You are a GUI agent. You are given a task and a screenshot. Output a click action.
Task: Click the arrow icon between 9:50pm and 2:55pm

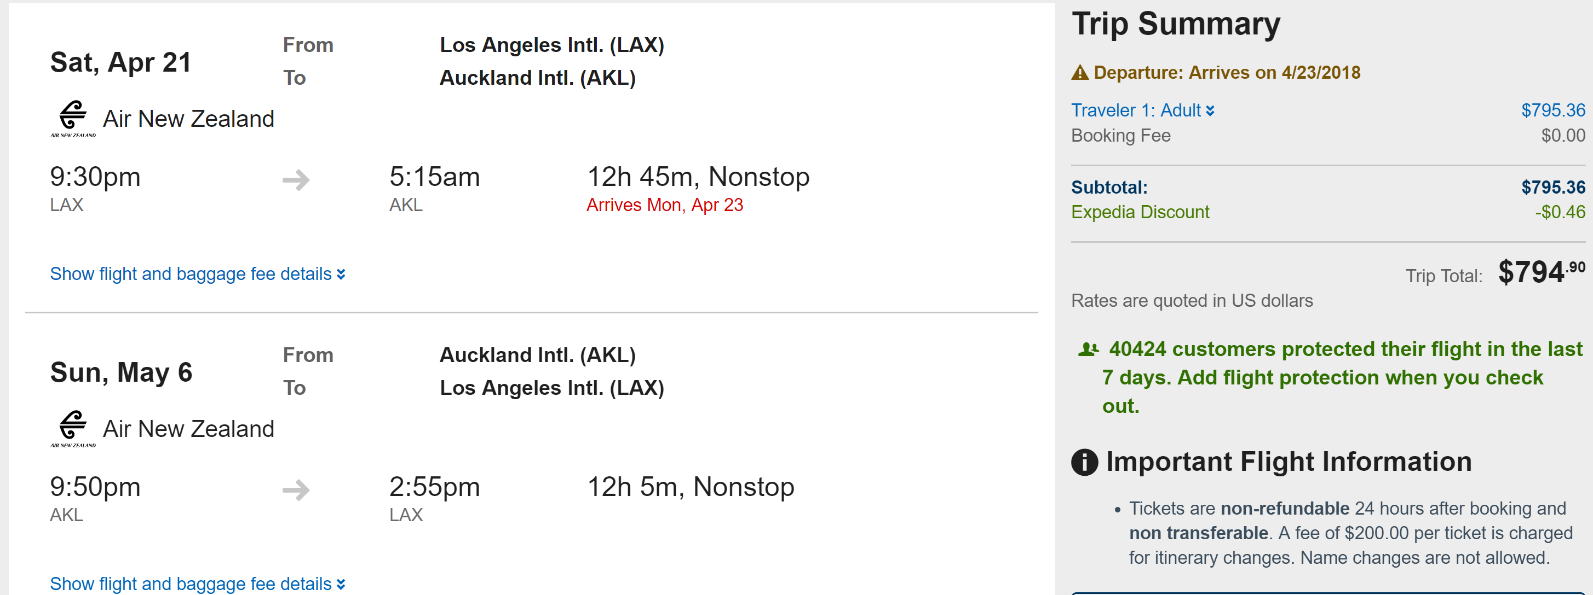296,490
